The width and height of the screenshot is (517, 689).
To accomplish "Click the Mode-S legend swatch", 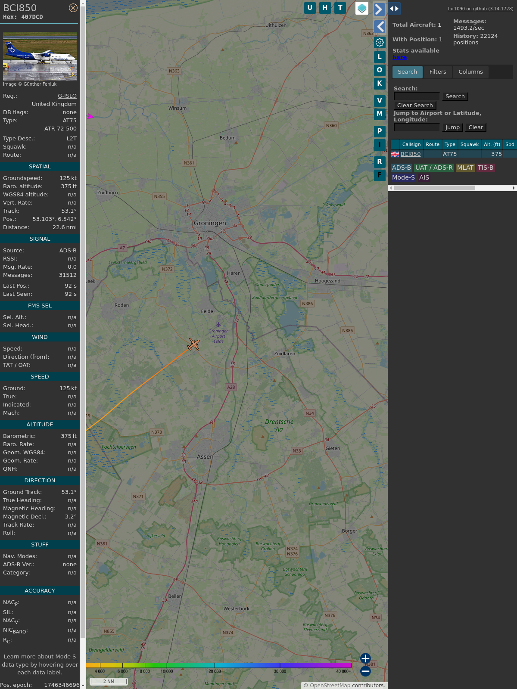I will 403,178.
